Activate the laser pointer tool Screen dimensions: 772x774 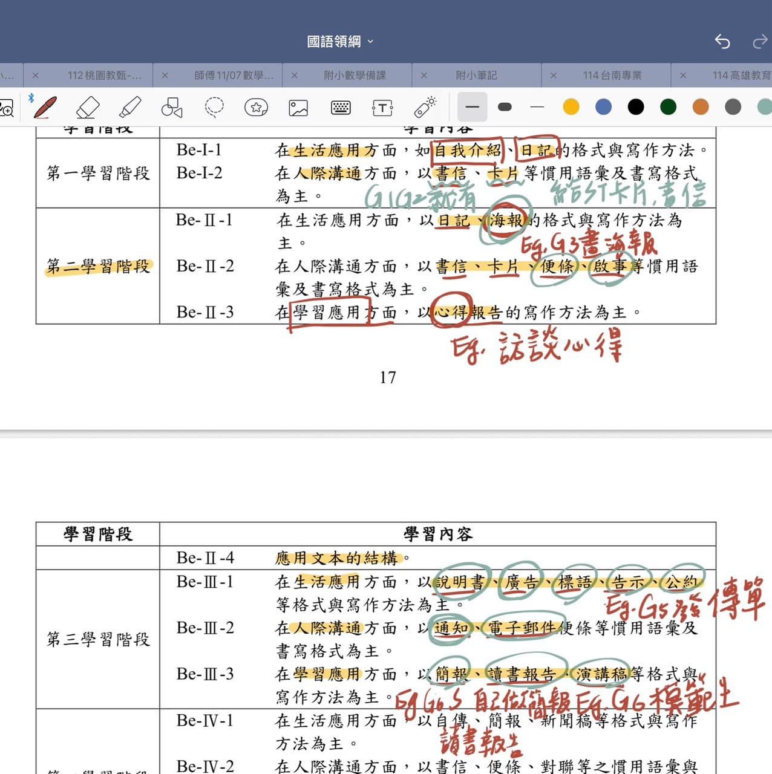click(425, 106)
